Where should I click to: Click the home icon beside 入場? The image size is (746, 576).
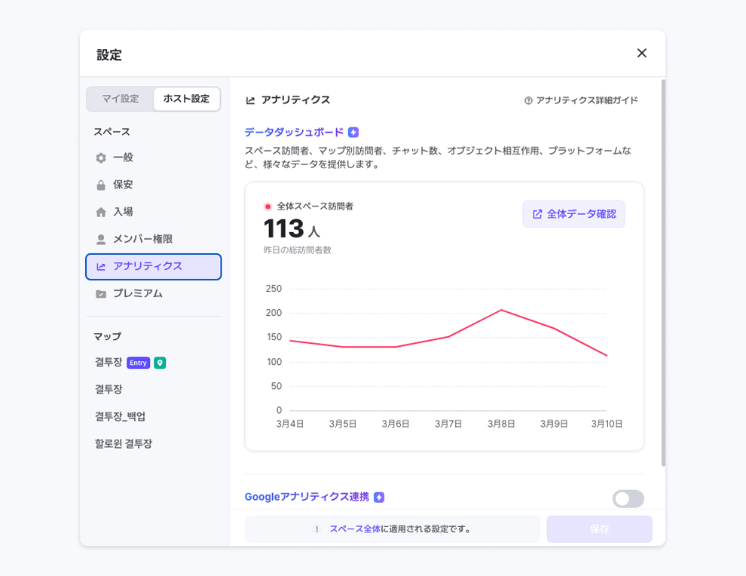(101, 213)
